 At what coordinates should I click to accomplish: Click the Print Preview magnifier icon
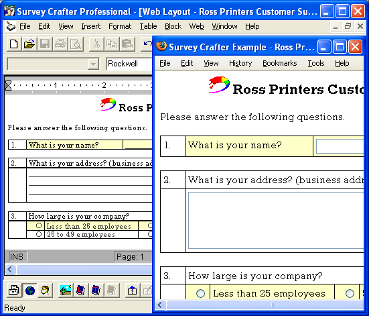click(x=76, y=44)
